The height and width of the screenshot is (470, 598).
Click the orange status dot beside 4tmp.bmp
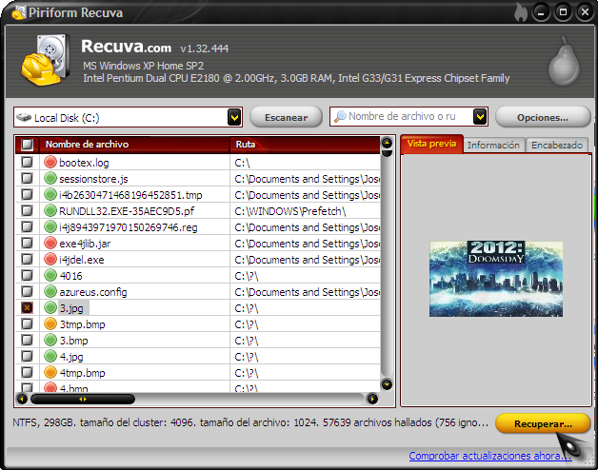(50, 372)
